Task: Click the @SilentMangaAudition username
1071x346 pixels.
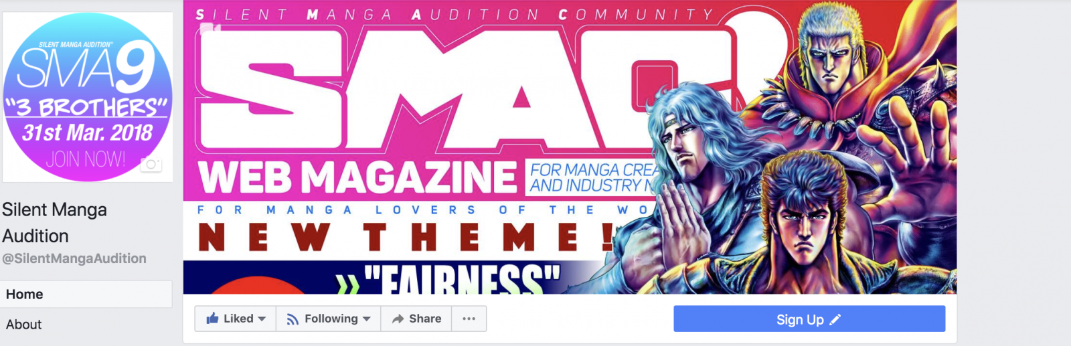Action: [74, 258]
